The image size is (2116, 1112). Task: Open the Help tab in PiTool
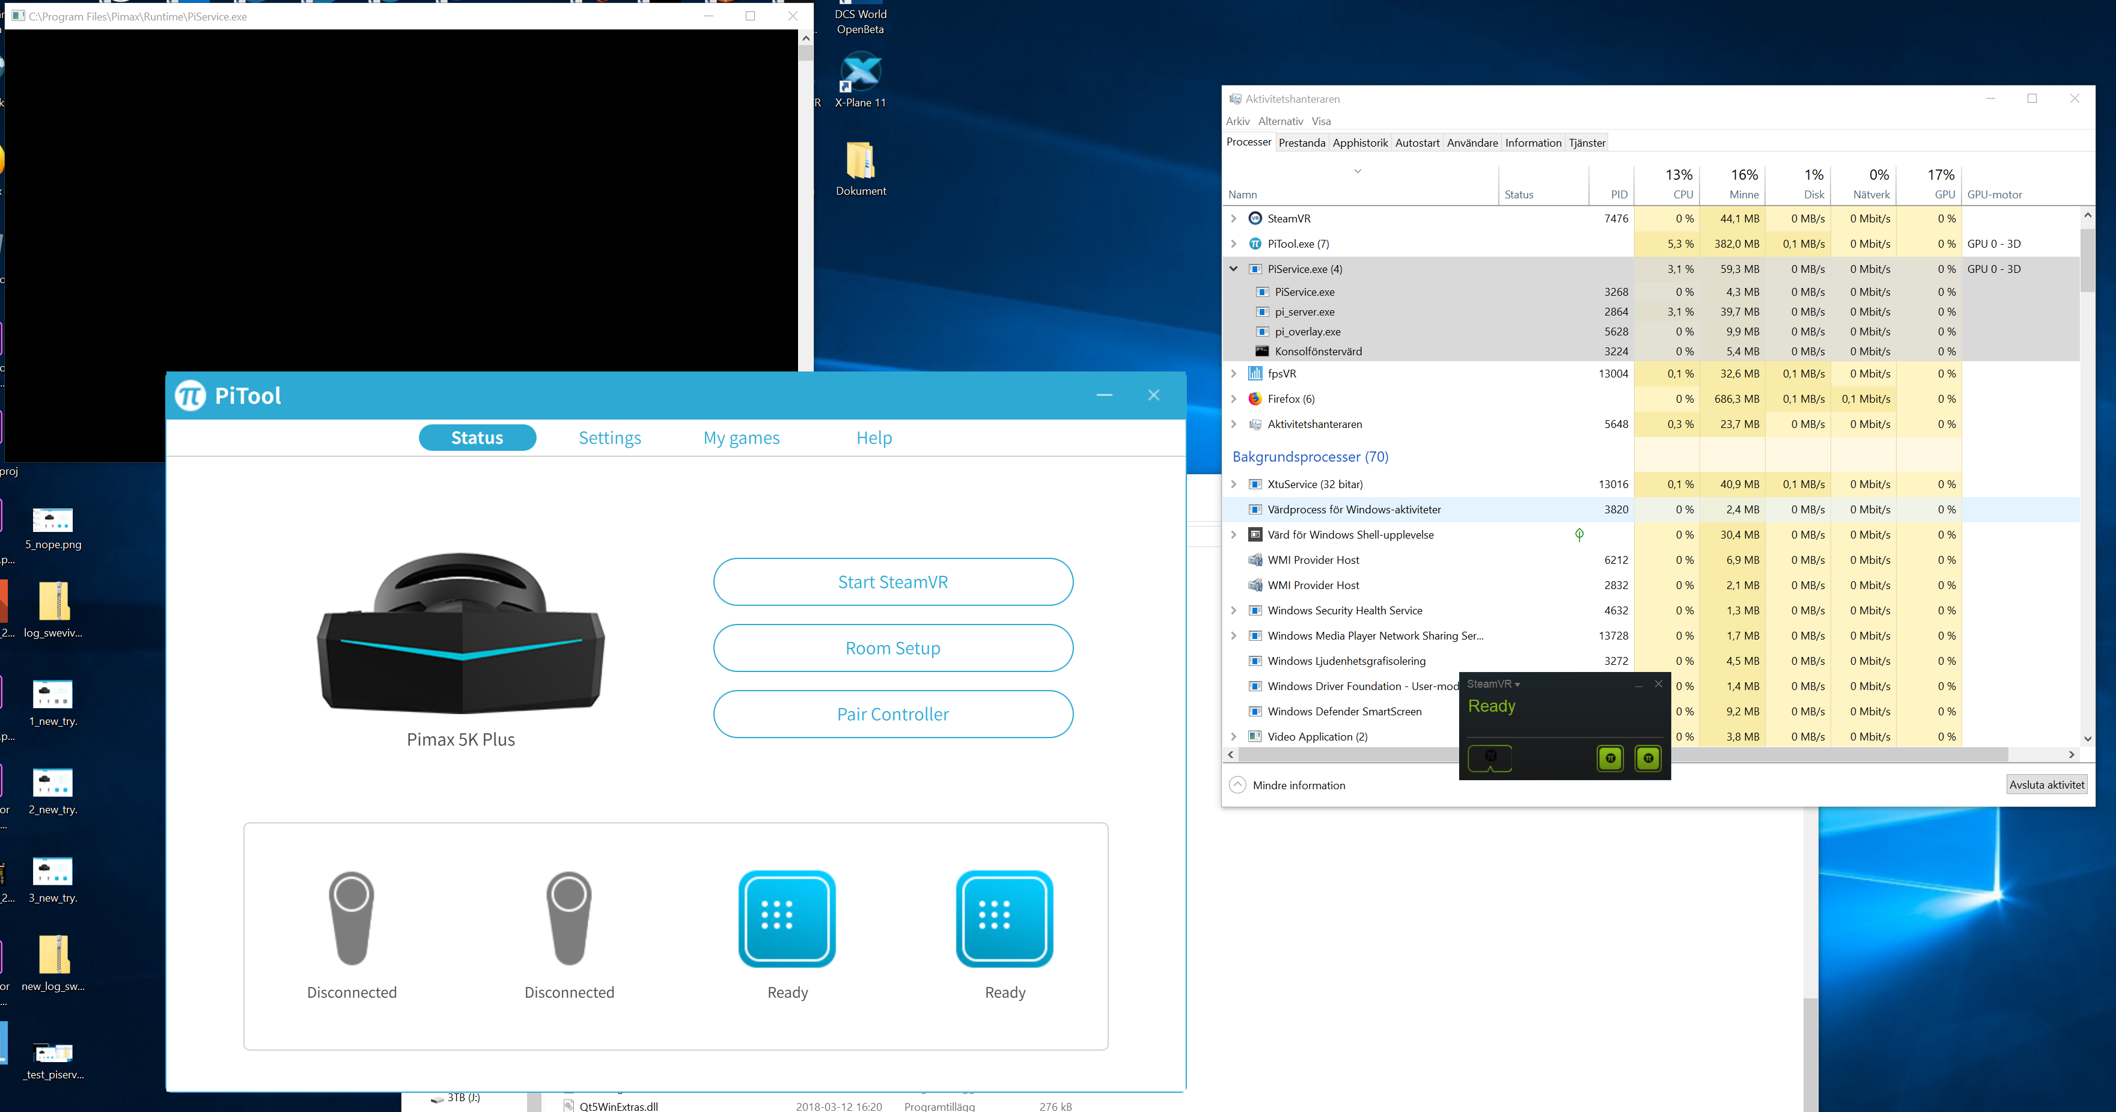(874, 437)
